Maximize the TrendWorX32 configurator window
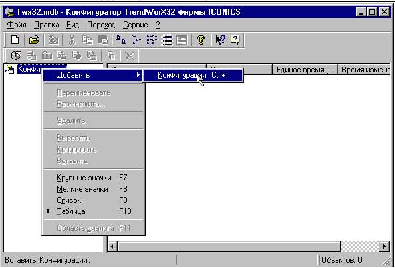Screen dimensions: 395x268 (372, 12)
